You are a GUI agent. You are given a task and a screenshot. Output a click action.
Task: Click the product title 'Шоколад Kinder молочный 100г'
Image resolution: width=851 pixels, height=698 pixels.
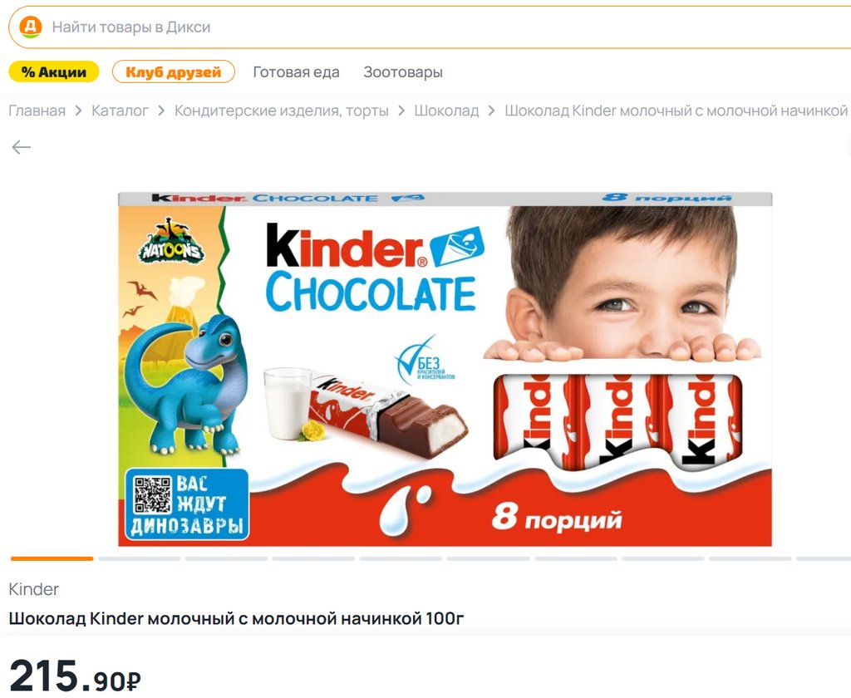click(236, 618)
